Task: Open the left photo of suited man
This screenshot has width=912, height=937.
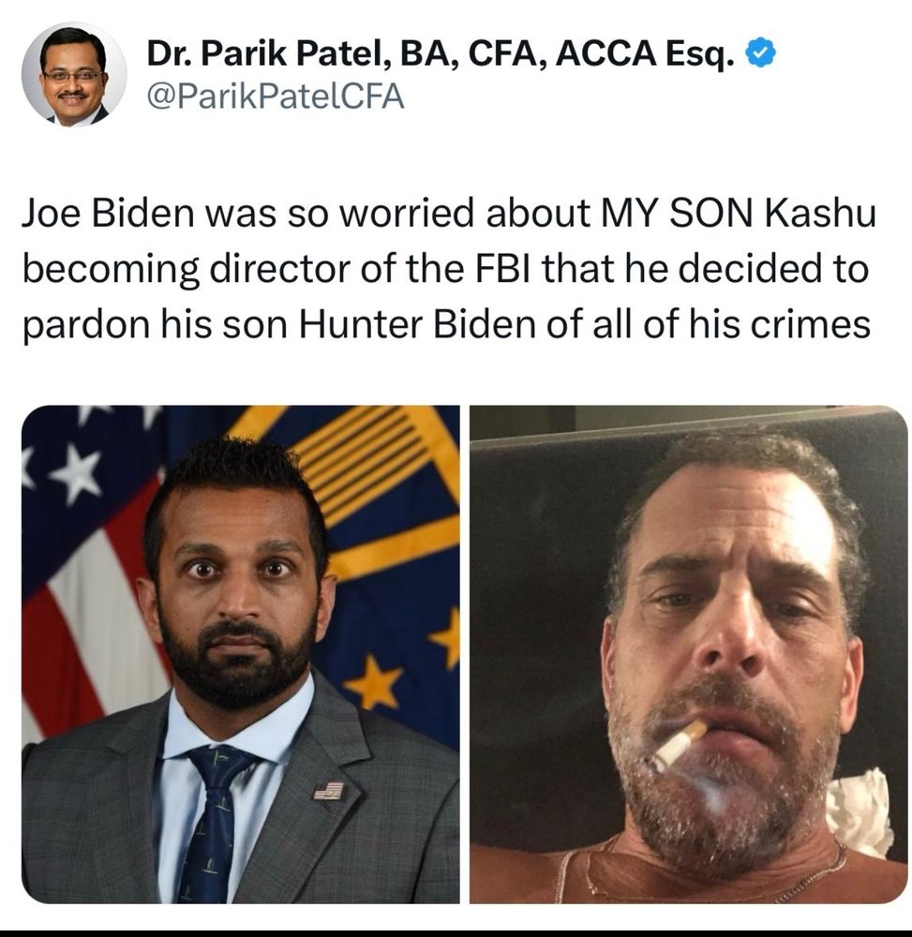Action: pyautogui.click(x=241, y=654)
